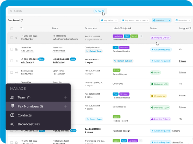Click the +3 more labels badge on first row
Viewport: 193px width, 144px height.
click(141, 36)
